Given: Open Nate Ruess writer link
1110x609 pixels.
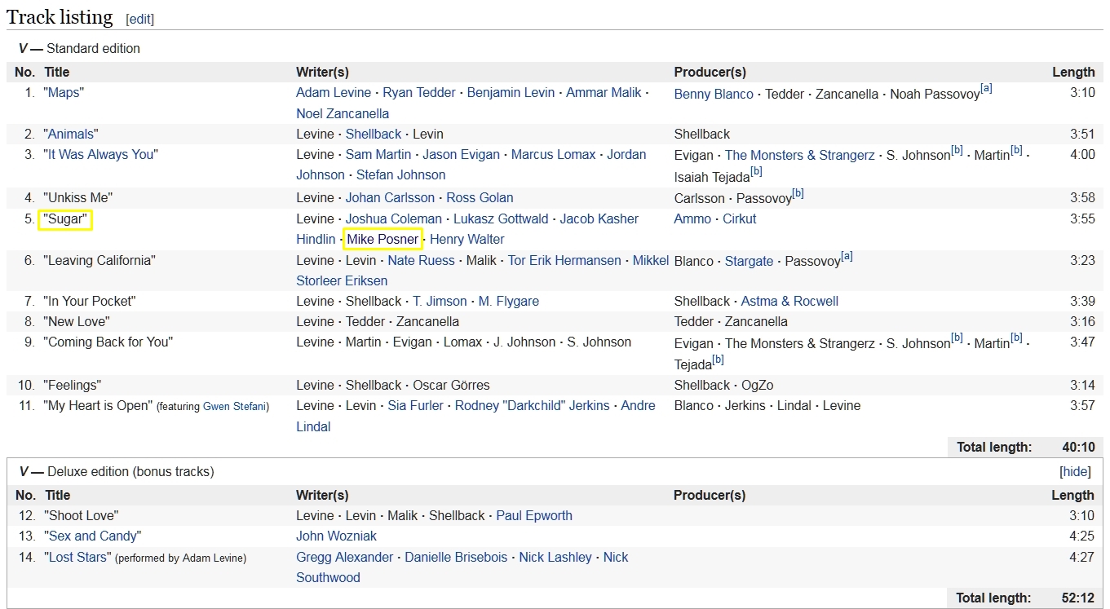Looking at the screenshot, I should 421,261.
